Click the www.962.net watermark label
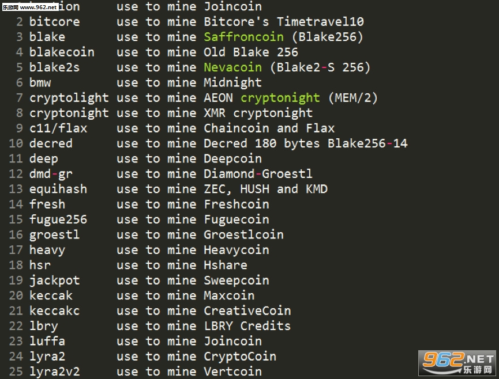 click(30, 7)
